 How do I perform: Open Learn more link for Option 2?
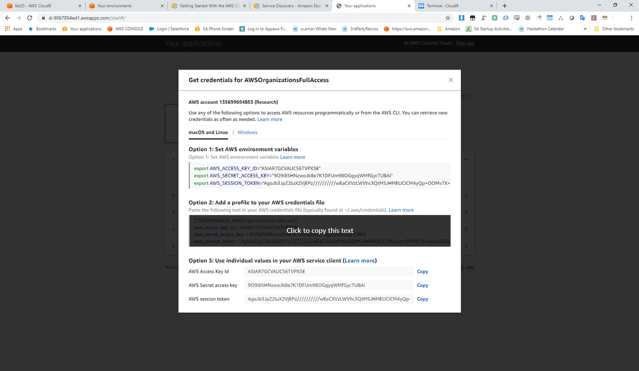(401, 210)
